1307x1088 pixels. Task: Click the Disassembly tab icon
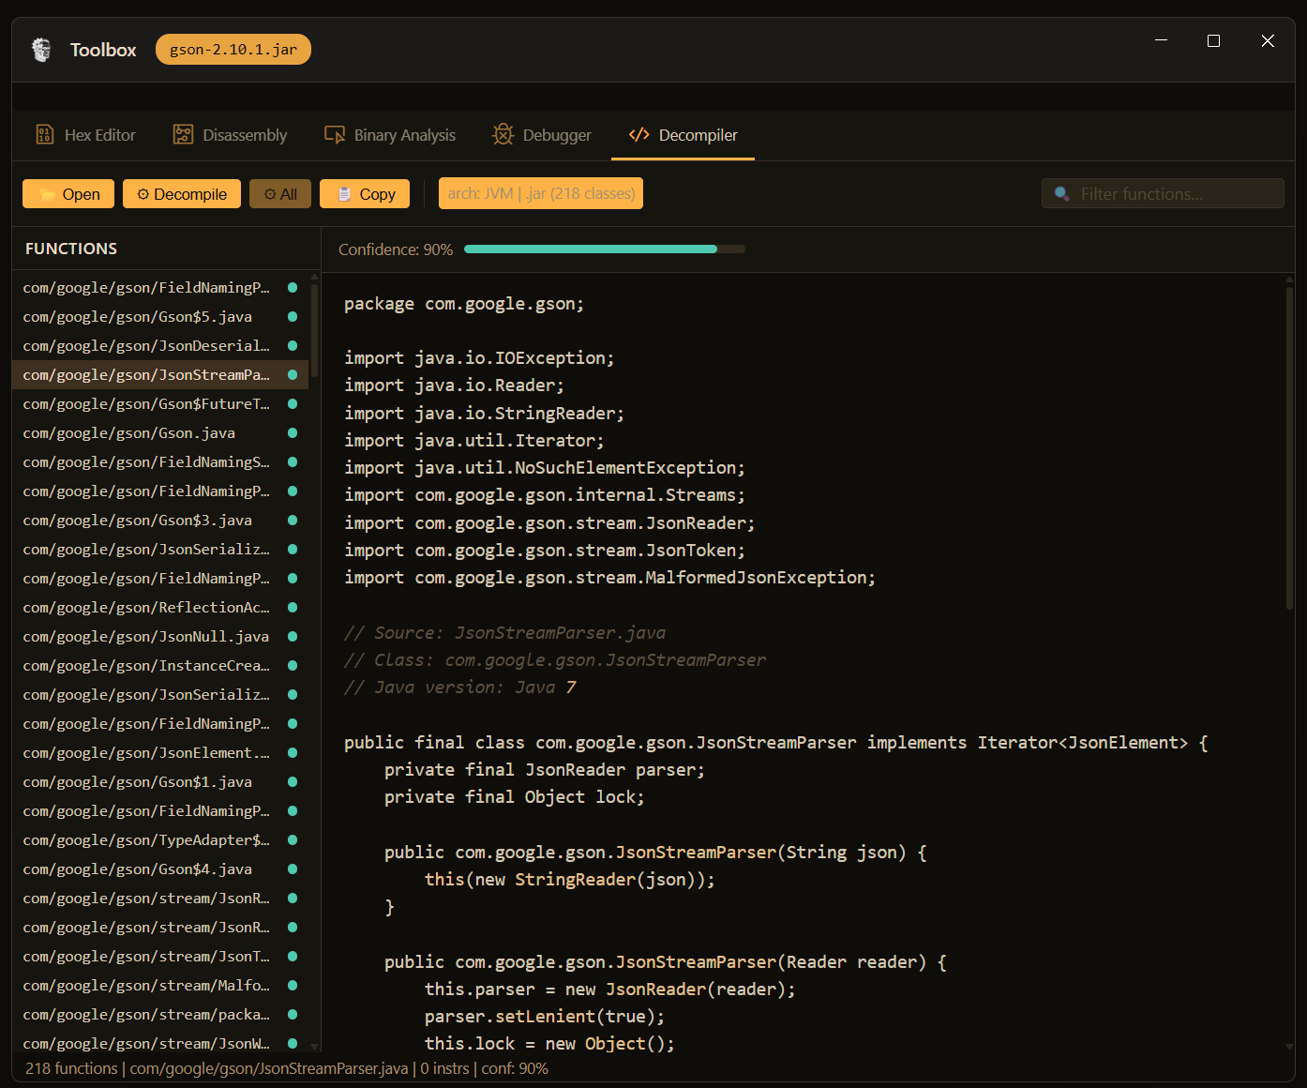183,135
